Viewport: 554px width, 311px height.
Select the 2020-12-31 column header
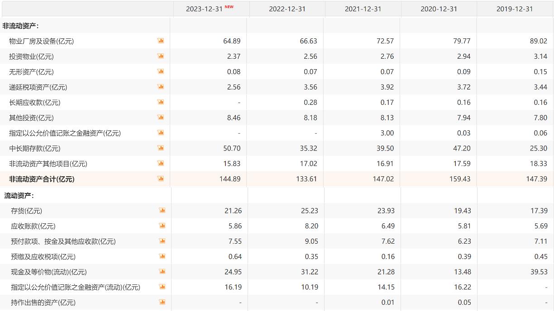pyautogui.click(x=439, y=9)
